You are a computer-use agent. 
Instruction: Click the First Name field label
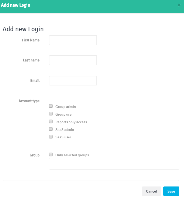[x=31, y=40]
